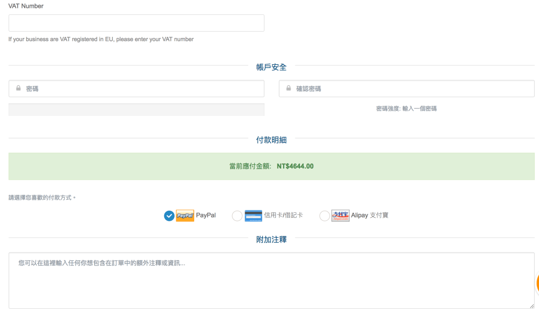Click the lock icon in the 密碼 field
Image resolution: width=539 pixels, height=314 pixels.
pyautogui.click(x=18, y=89)
